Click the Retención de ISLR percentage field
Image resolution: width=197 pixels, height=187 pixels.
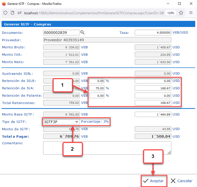tap(97, 81)
